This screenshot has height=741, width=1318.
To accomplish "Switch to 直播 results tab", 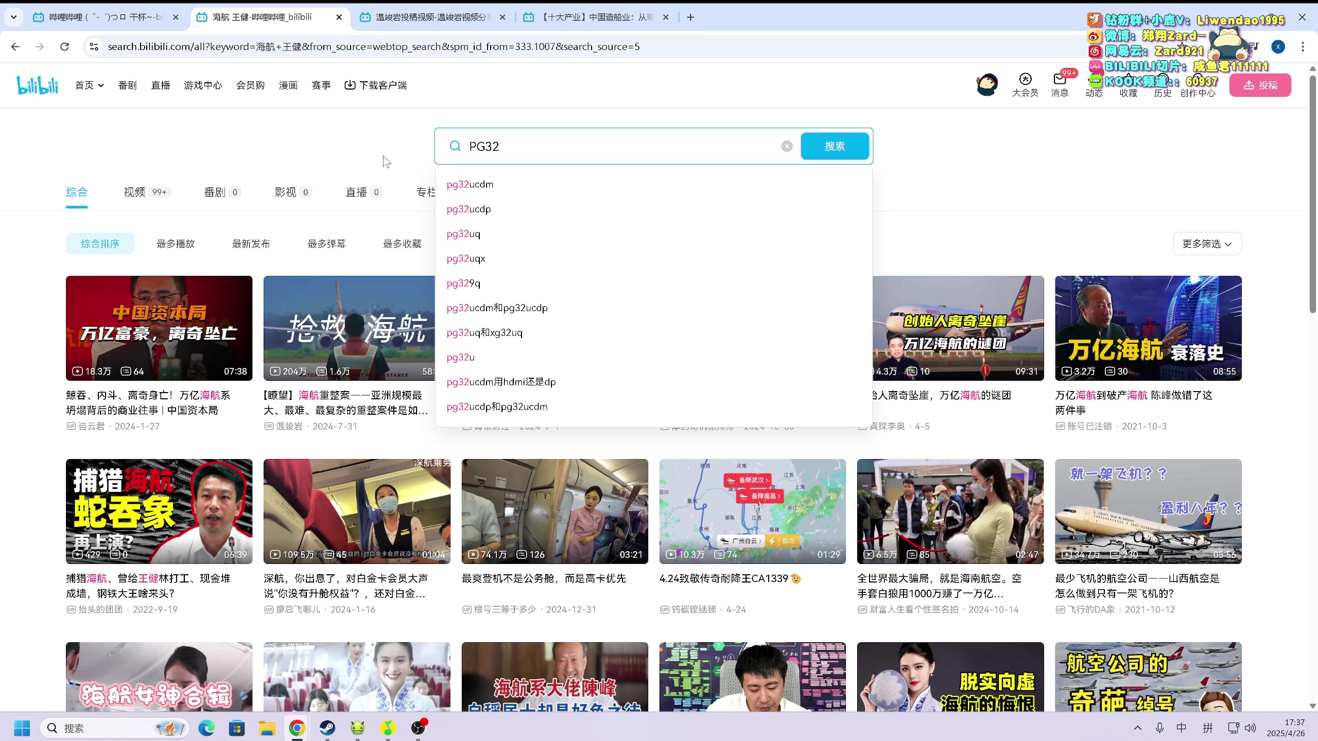I will pyautogui.click(x=363, y=192).
